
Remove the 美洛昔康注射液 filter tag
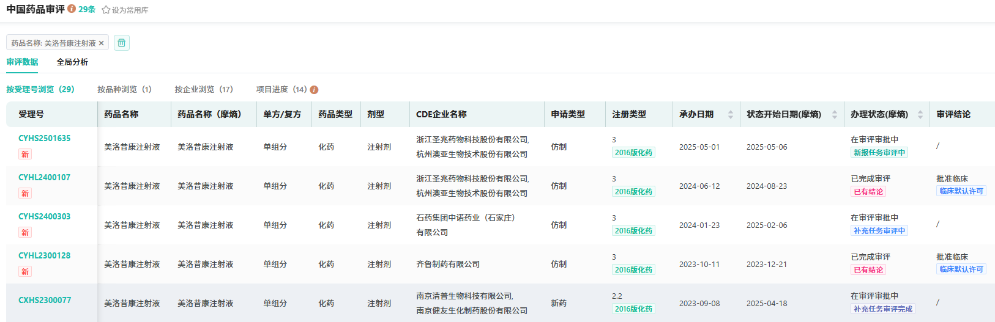coord(102,43)
